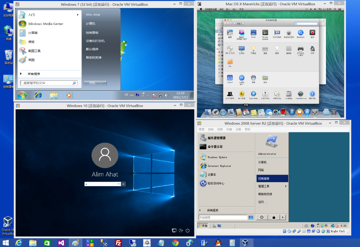
Task: Open 设备和打印机 in Windows 7 start menu
Action: coord(95,41)
